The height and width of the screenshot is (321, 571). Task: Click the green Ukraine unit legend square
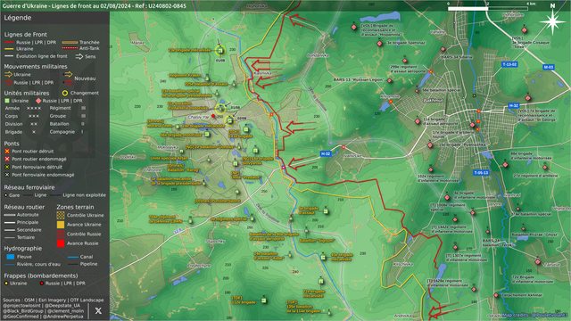coord(7,101)
